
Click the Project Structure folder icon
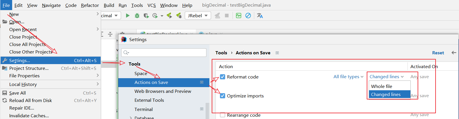coord(5,68)
